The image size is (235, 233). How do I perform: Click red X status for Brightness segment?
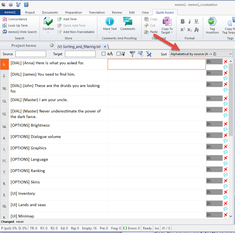click(226, 124)
